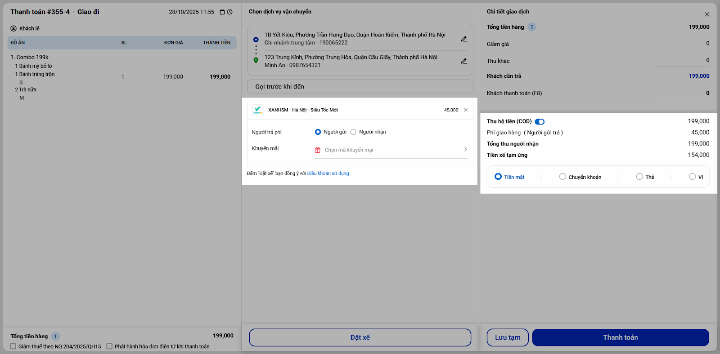Click the clock icon beside the time
720x354 pixels.
click(x=230, y=12)
